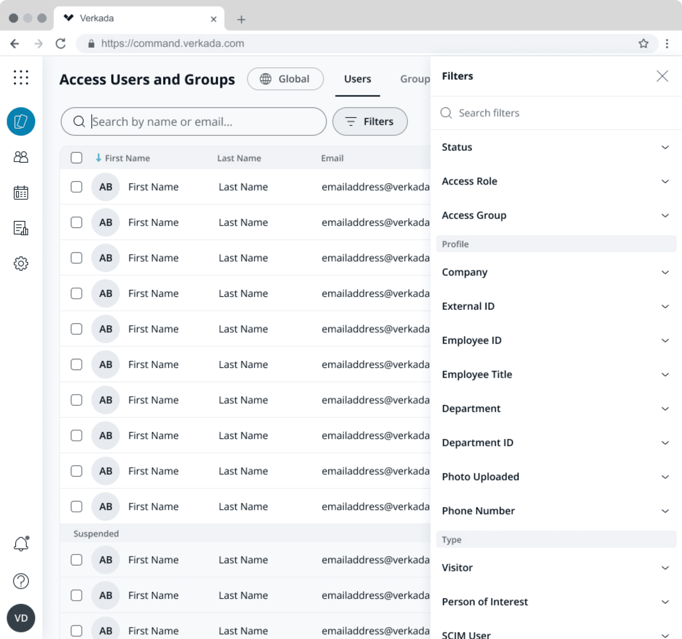Switch to the Groups tab
This screenshot has height=639, width=682.
[x=415, y=79]
